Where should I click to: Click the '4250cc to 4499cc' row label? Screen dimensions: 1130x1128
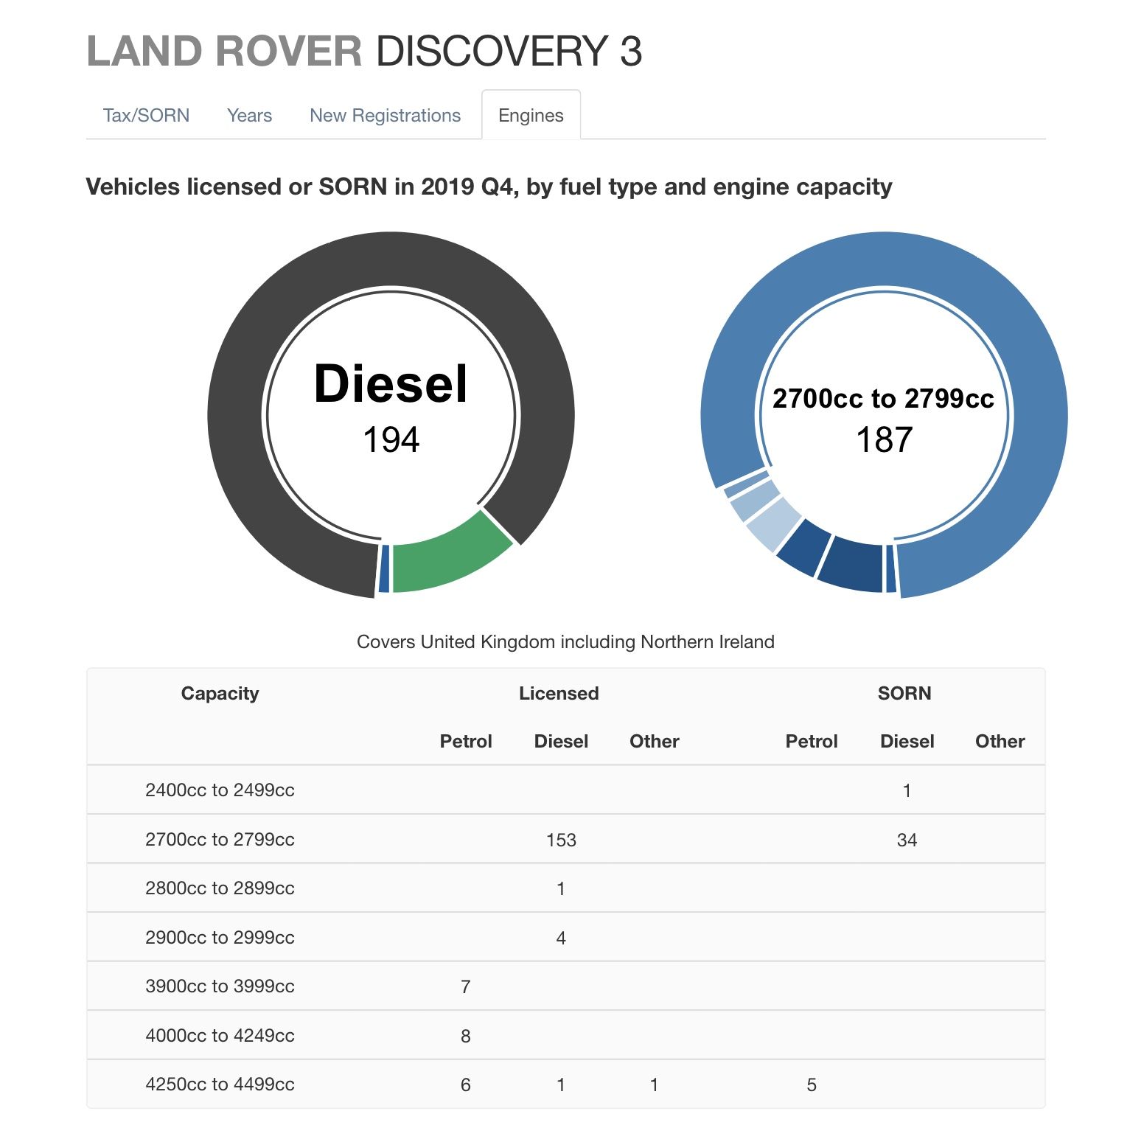[220, 1085]
